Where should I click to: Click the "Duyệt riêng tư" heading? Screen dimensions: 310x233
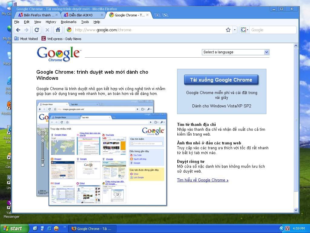point(191,161)
